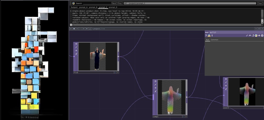264x120 pixels.
Task: Expand the >> path chevrons
Action: pos(103,29)
